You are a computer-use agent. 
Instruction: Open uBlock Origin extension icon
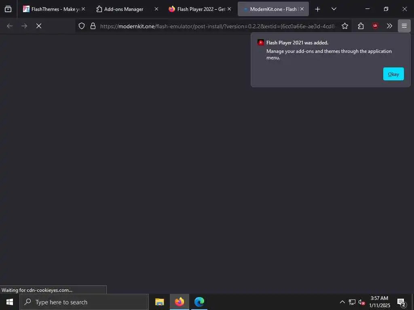point(375,26)
